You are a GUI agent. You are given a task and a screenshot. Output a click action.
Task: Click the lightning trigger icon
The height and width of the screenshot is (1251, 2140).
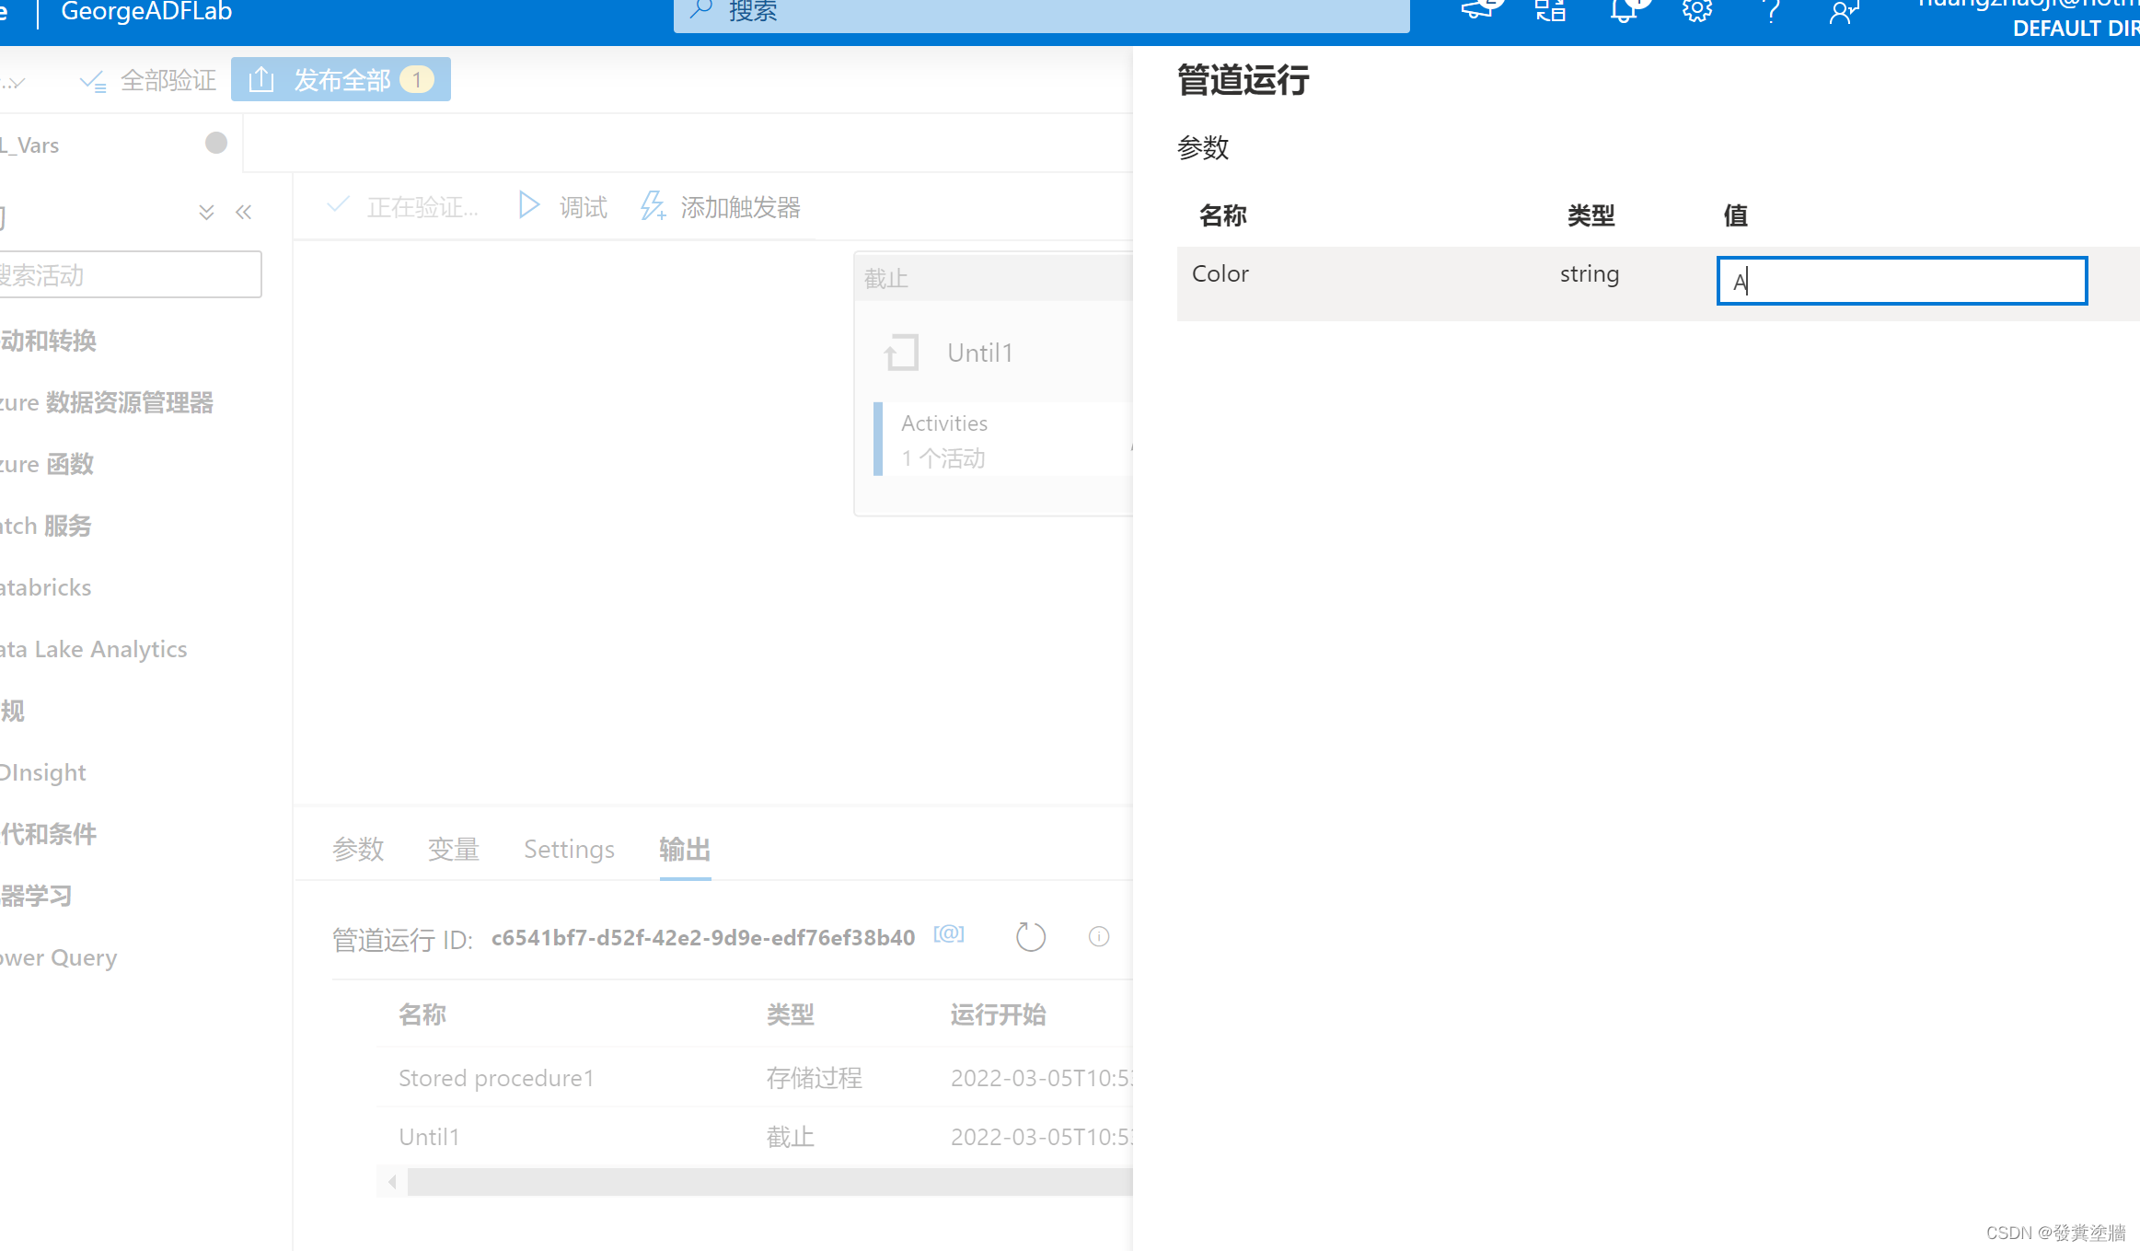pos(652,205)
